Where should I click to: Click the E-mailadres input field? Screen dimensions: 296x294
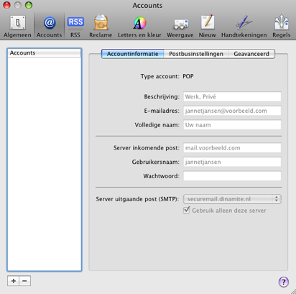232,111
